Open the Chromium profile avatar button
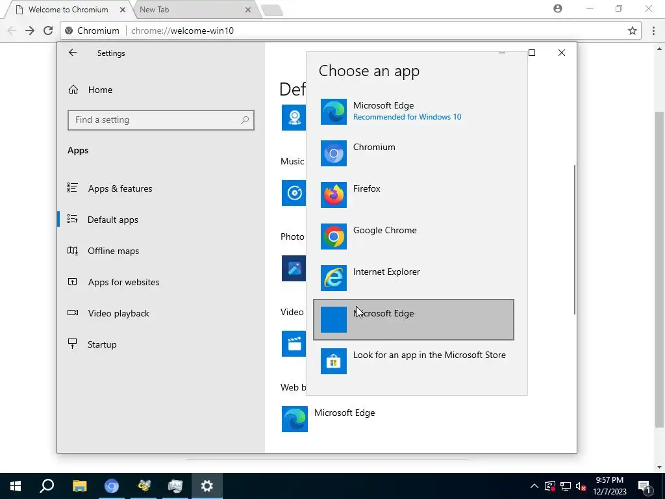665x499 pixels. point(558,8)
